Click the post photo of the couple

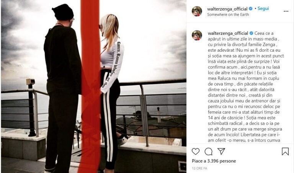(x=94, y=86)
